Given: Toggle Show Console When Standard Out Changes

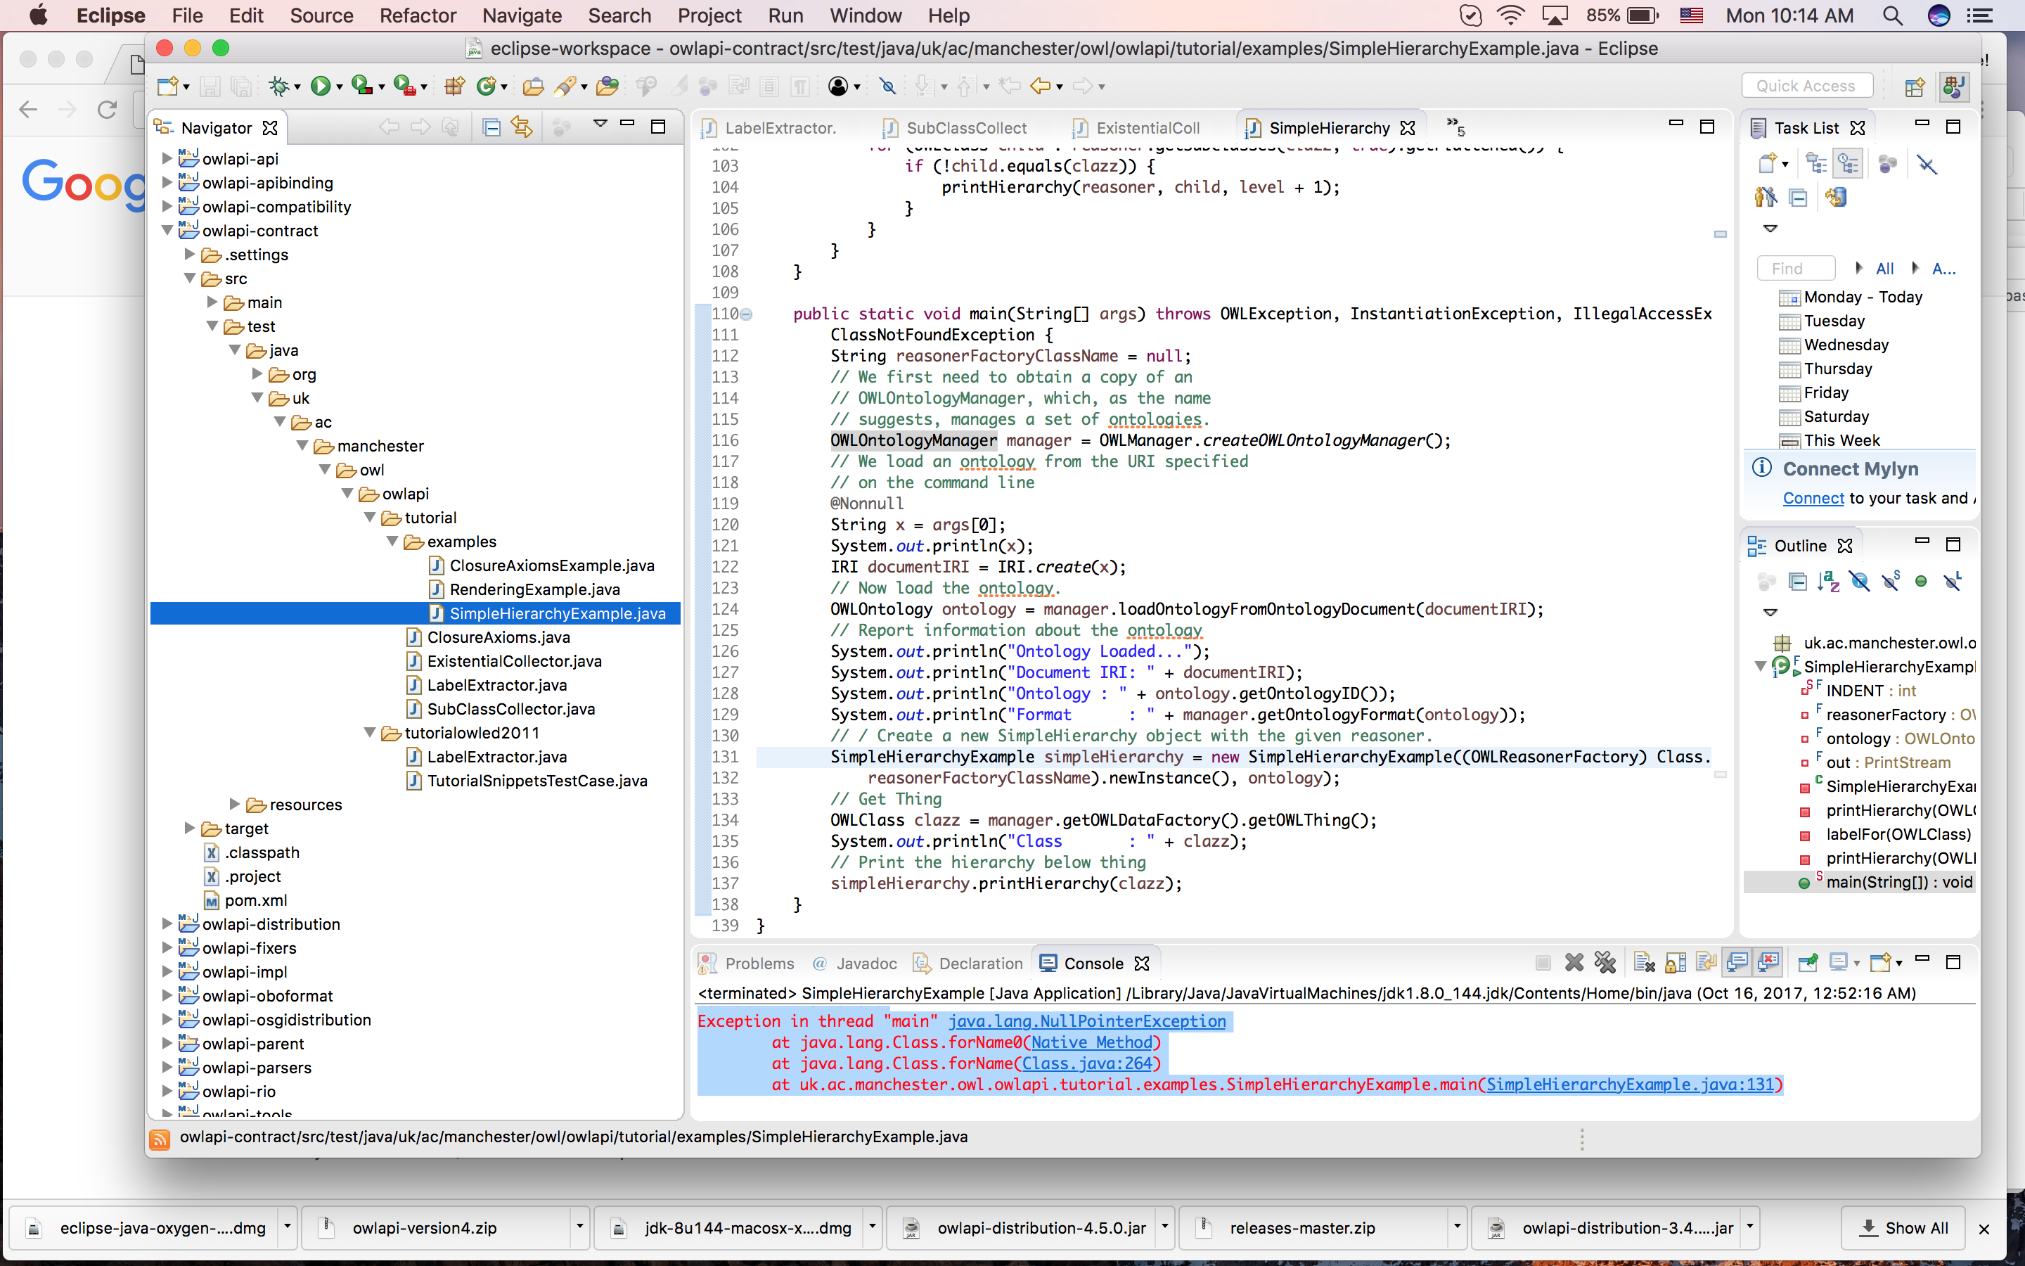Looking at the screenshot, I should pyautogui.click(x=1739, y=962).
